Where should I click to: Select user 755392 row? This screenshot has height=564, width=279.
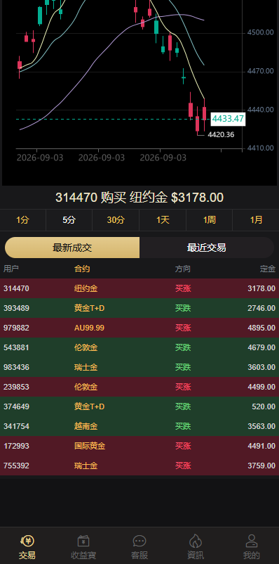[x=139, y=466]
